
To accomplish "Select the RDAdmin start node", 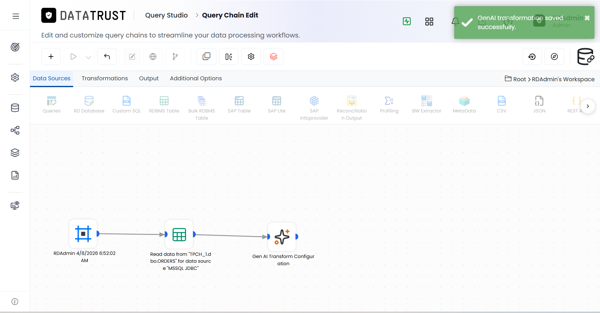I will pyautogui.click(x=83, y=234).
